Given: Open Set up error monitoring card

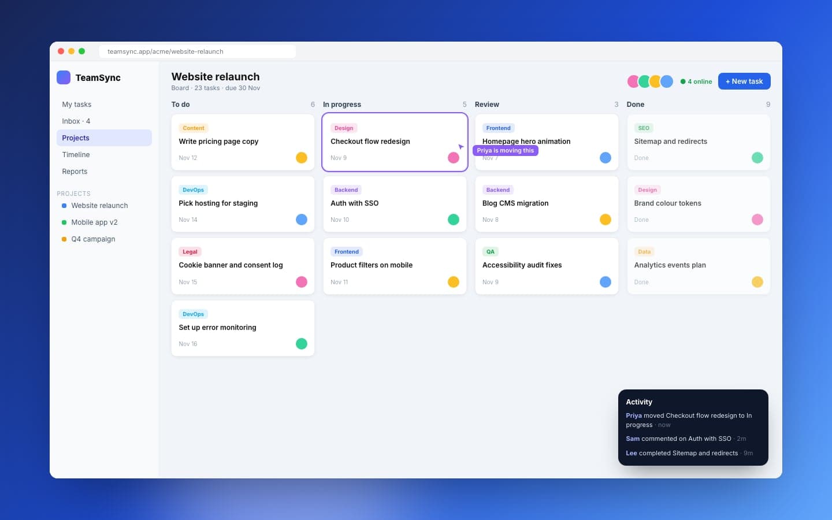Looking at the screenshot, I should click(243, 328).
